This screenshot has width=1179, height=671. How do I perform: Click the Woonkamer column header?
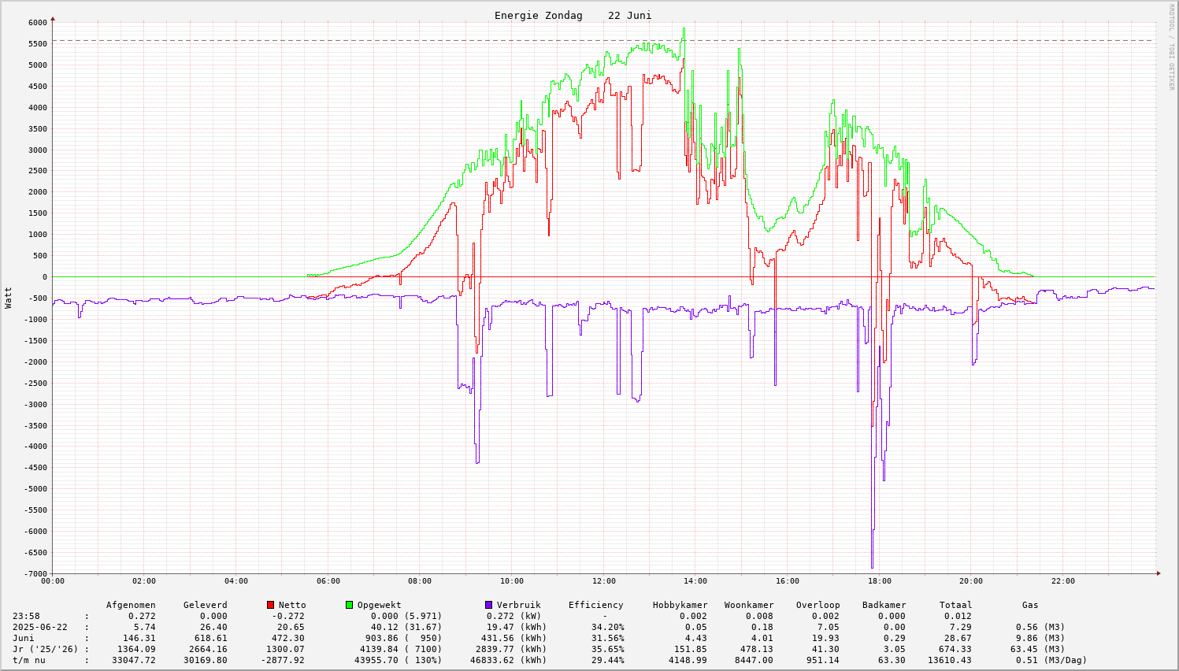tap(749, 605)
